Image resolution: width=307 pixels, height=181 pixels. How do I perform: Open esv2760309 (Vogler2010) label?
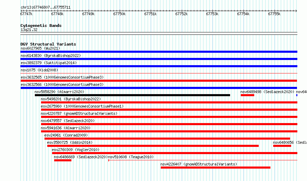coord(76,150)
